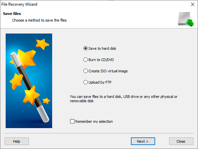This screenshot has width=198, height=149.
Task: Open Help for the wizard
Action: tap(17, 141)
